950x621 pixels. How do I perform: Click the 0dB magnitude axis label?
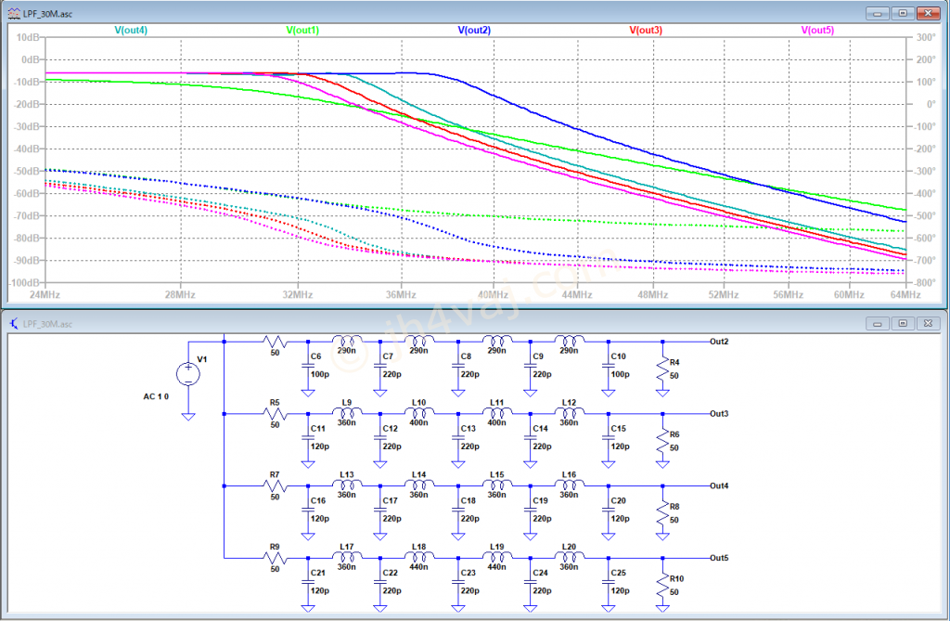(x=31, y=59)
